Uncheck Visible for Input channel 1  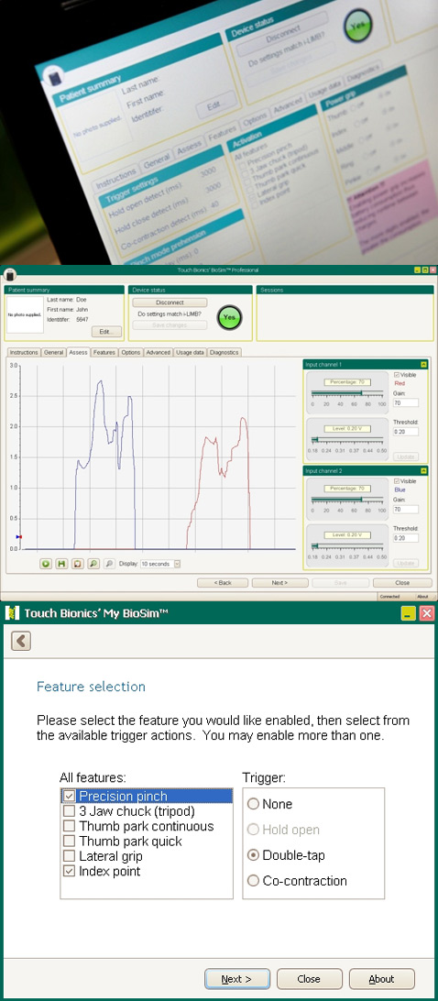[x=398, y=375]
